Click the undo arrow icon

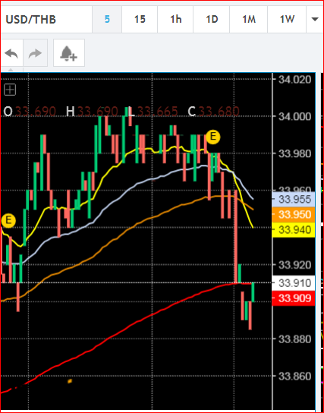tap(11, 53)
